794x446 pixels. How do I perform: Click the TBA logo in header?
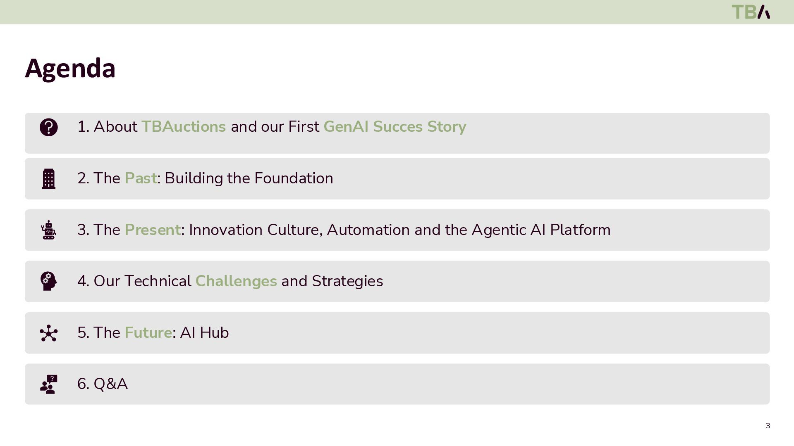click(x=751, y=12)
